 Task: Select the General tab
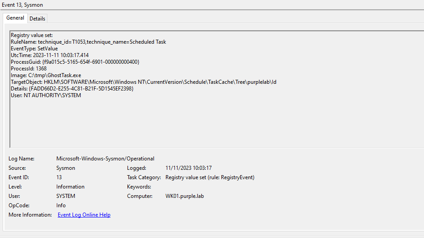[x=15, y=18]
